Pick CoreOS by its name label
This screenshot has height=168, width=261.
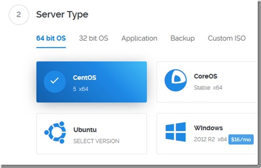point(205,77)
